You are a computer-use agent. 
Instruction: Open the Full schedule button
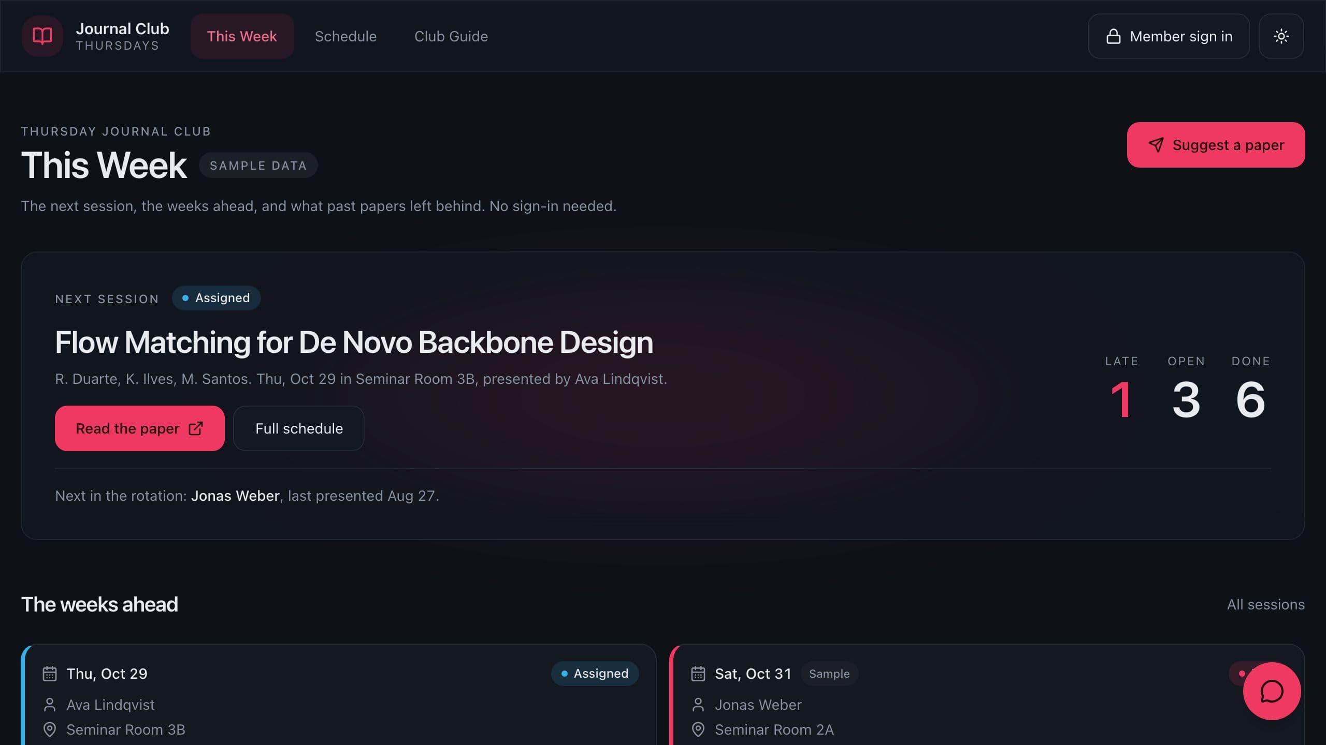[299, 428]
